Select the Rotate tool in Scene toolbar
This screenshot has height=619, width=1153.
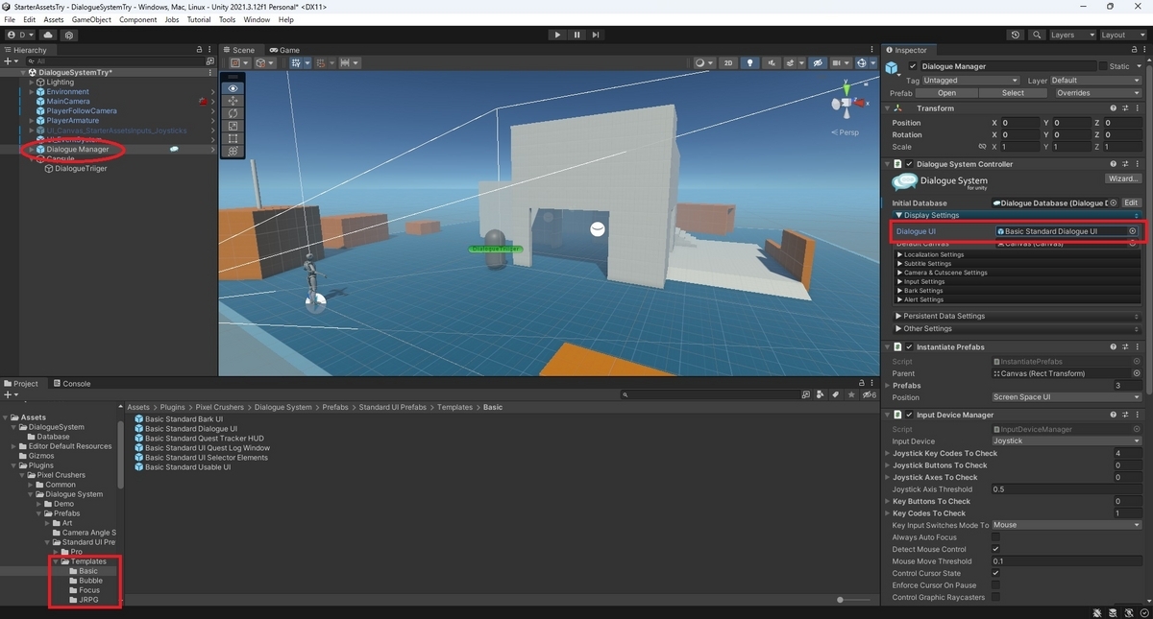pyautogui.click(x=233, y=112)
